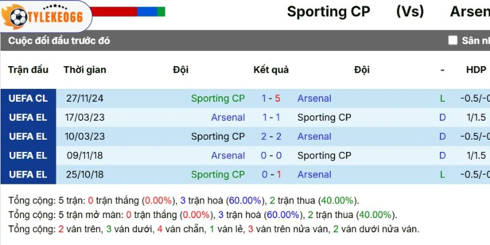490x245 pixels.
Task: Open Arsenal home team link for 17/03/23
Action: coord(228,117)
